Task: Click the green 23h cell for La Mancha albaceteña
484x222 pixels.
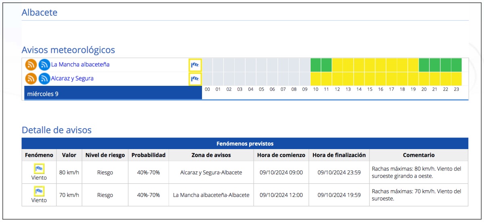Action: tap(456, 64)
